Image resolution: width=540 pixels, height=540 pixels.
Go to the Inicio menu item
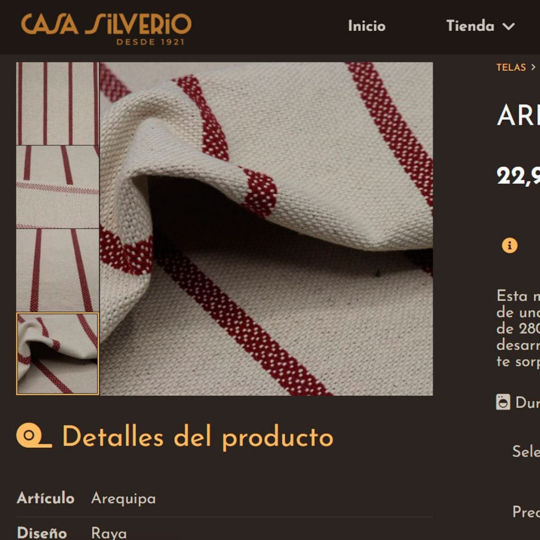coord(367,26)
